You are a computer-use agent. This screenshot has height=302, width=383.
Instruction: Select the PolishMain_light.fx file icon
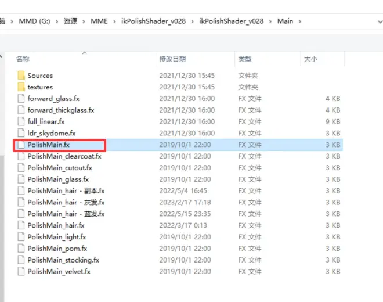[21, 236]
